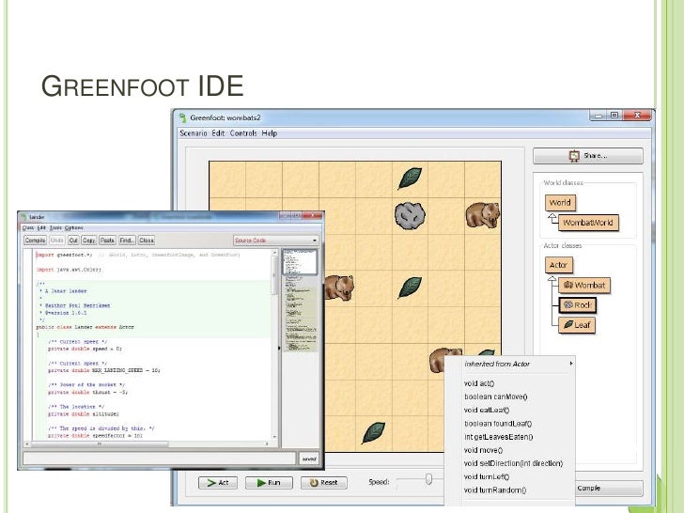Click Paste in the lander editor

107,241
